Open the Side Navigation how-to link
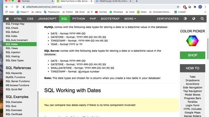The height and width of the screenshot is (117, 209). click(192, 87)
